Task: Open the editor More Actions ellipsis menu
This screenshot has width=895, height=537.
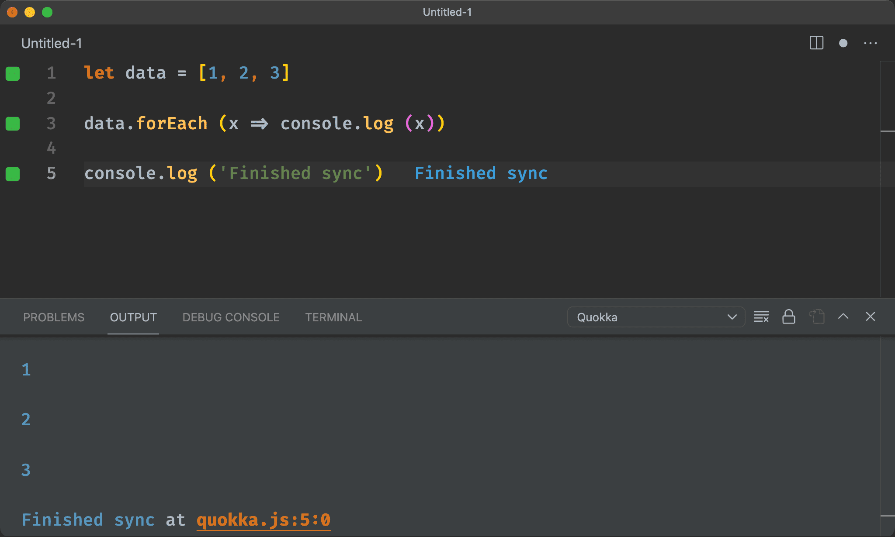Action: 870,43
